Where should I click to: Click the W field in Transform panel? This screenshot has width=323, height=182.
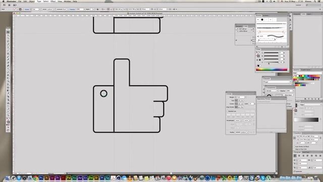point(314,136)
